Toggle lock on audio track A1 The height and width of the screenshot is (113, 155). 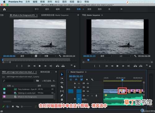point(75,99)
